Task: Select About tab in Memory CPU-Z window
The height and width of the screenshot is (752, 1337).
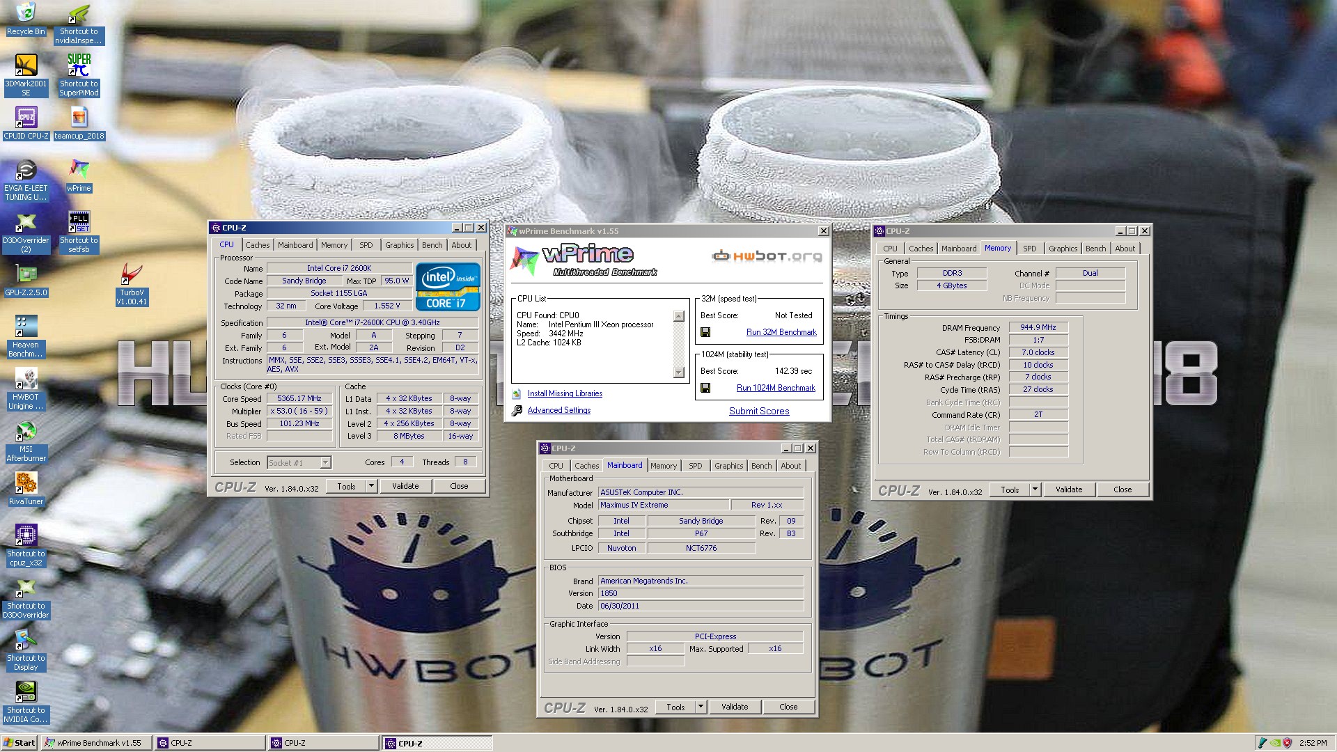Action: point(1125,249)
